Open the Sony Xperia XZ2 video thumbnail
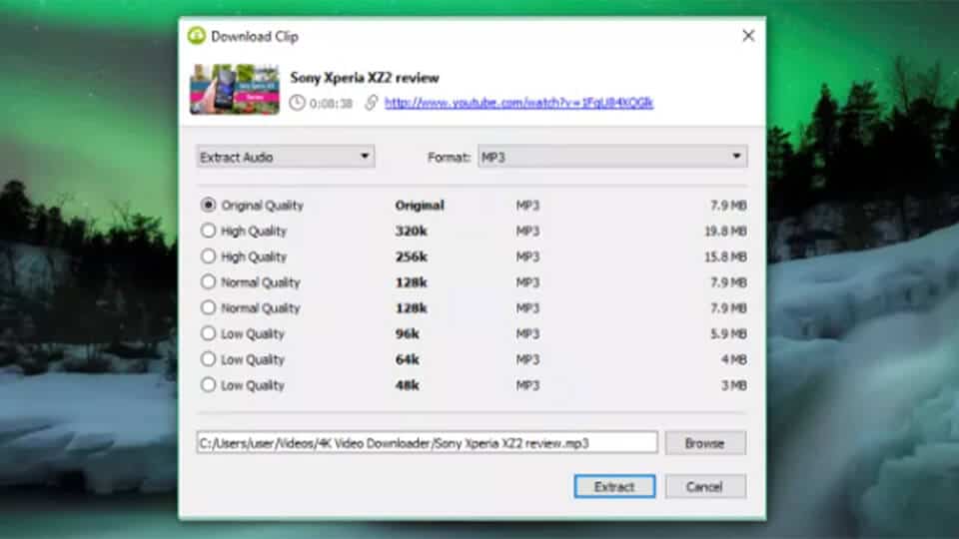The width and height of the screenshot is (959, 539). pyautogui.click(x=234, y=89)
